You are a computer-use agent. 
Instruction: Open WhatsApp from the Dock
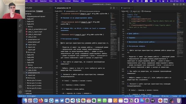(105, 101)
